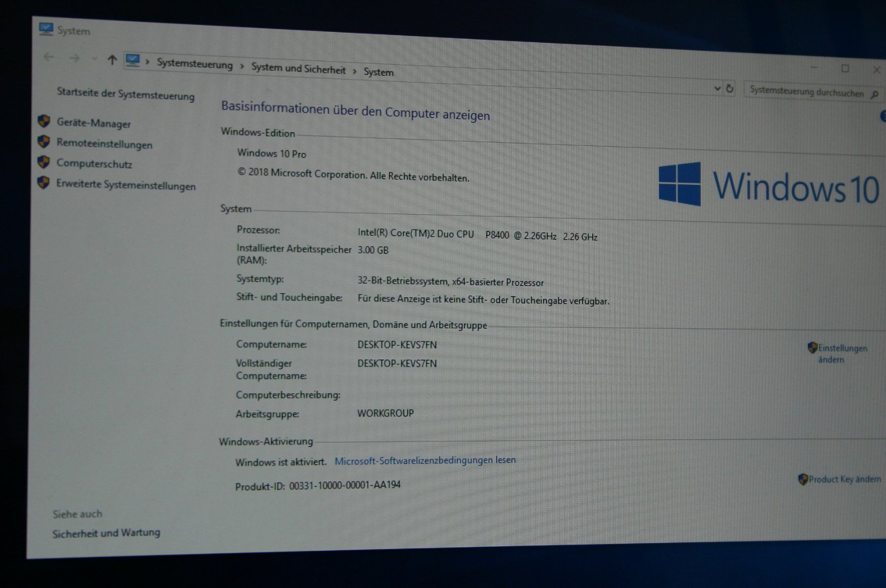The image size is (886, 588).
Task: Click the 2018 Microsoft Corporation copyright text
Action: [x=353, y=175]
